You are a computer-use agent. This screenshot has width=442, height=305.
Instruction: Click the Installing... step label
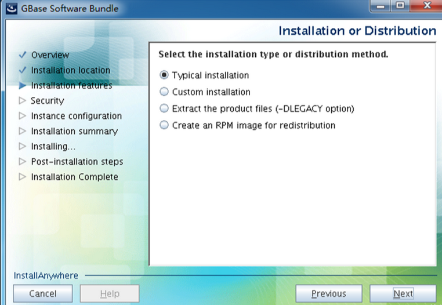tap(53, 146)
